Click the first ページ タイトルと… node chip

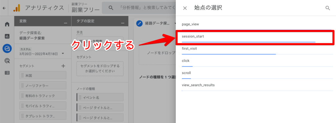[100, 107]
